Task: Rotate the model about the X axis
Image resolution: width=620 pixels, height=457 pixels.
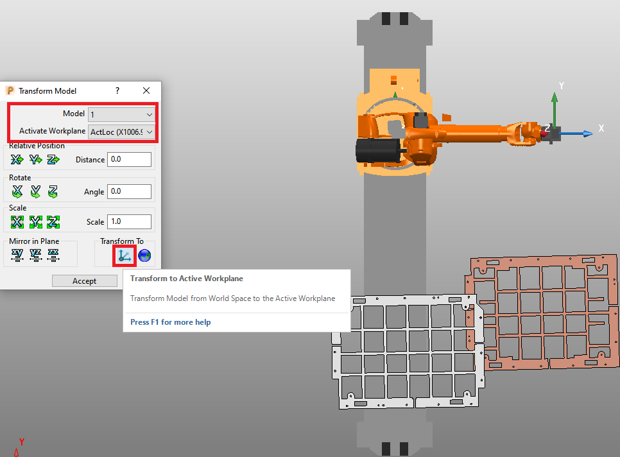Action: (x=17, y=191)
